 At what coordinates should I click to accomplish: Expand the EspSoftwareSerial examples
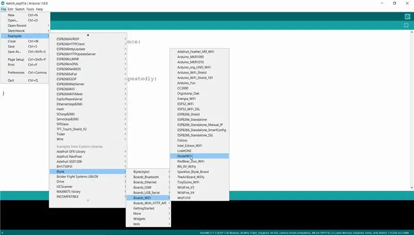tap(88, 99)
